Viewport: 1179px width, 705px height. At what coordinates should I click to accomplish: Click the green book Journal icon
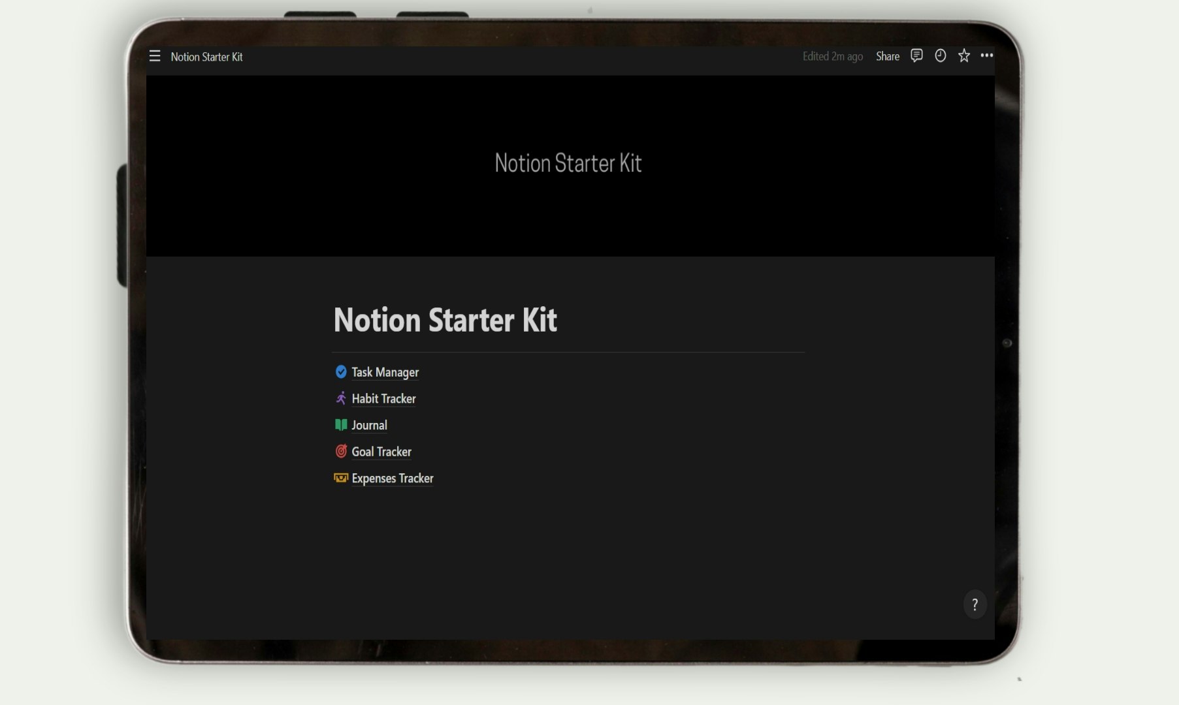341,425
